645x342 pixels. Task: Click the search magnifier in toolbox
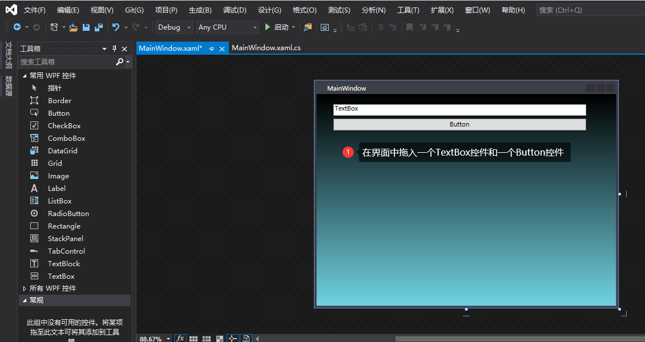pyautogui.click(x=119, y=62)
